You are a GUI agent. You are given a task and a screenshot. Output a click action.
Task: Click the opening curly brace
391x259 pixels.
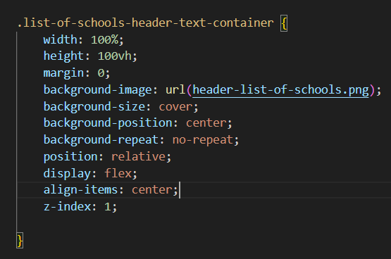(x=284, y=23)
